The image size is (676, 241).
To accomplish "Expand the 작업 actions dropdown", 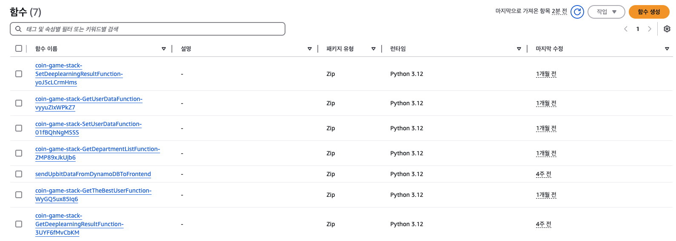I will point(606,12).
